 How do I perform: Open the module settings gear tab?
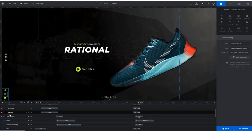[x=221, y=4]
